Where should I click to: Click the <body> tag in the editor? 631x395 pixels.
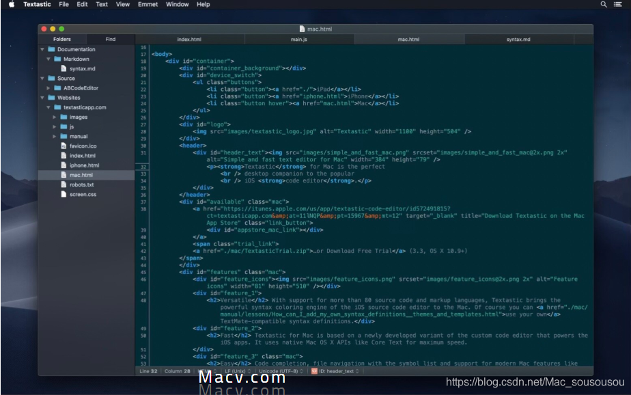click(x=162, y=54)
